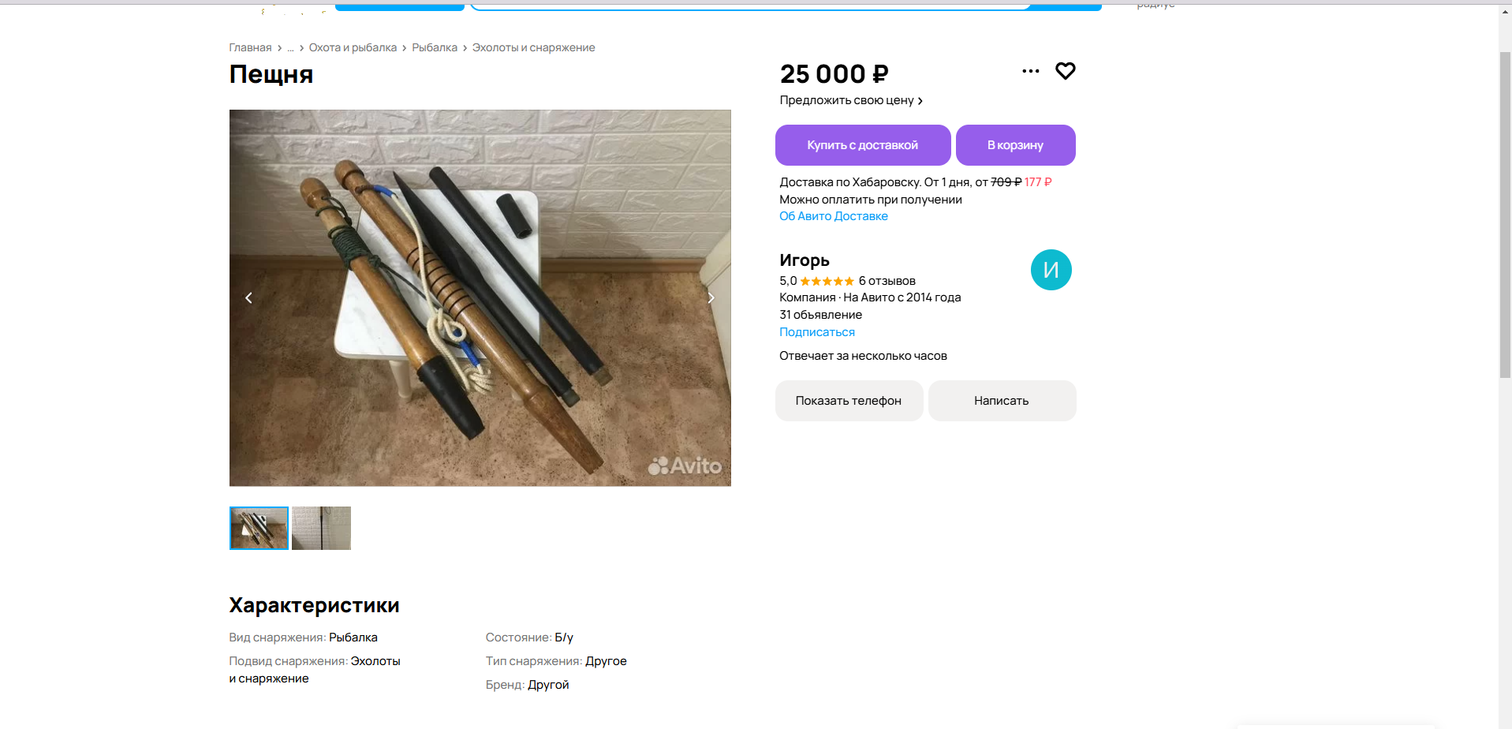Click the page vertical scrollbar

[x=1505, y=213]
